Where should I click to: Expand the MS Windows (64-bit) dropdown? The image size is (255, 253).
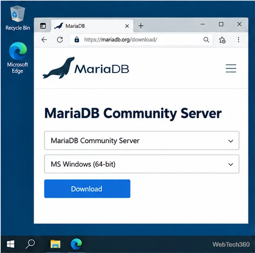[141, 164]
